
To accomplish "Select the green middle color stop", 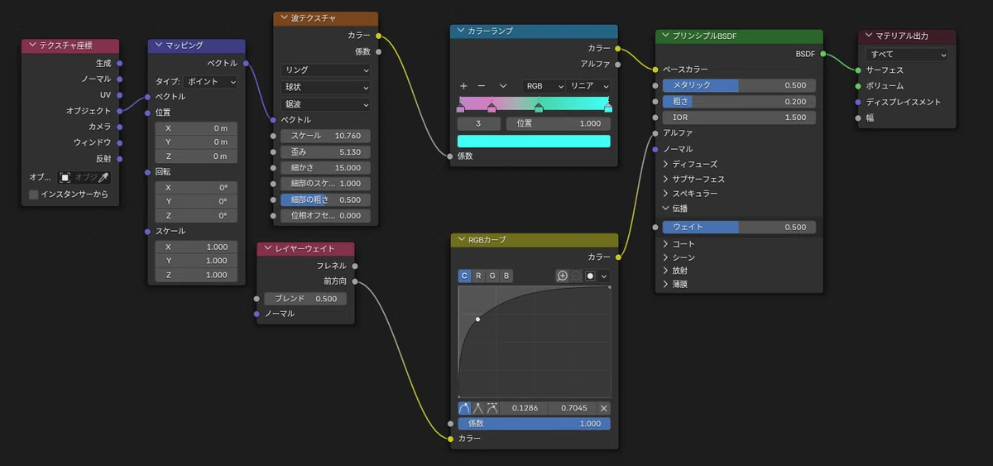I will [x=539, y=108].
